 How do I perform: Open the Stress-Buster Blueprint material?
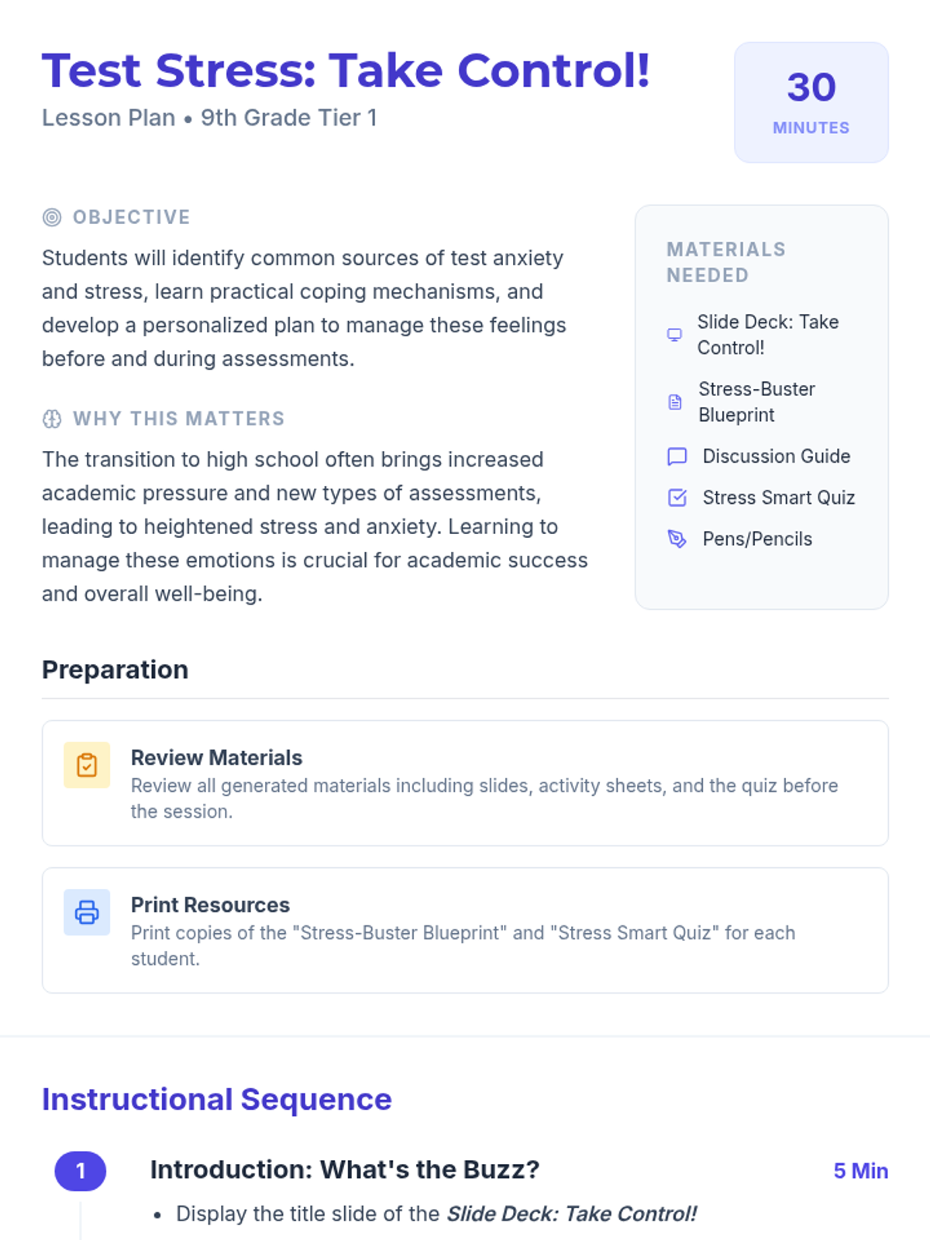tap(756, 402)
